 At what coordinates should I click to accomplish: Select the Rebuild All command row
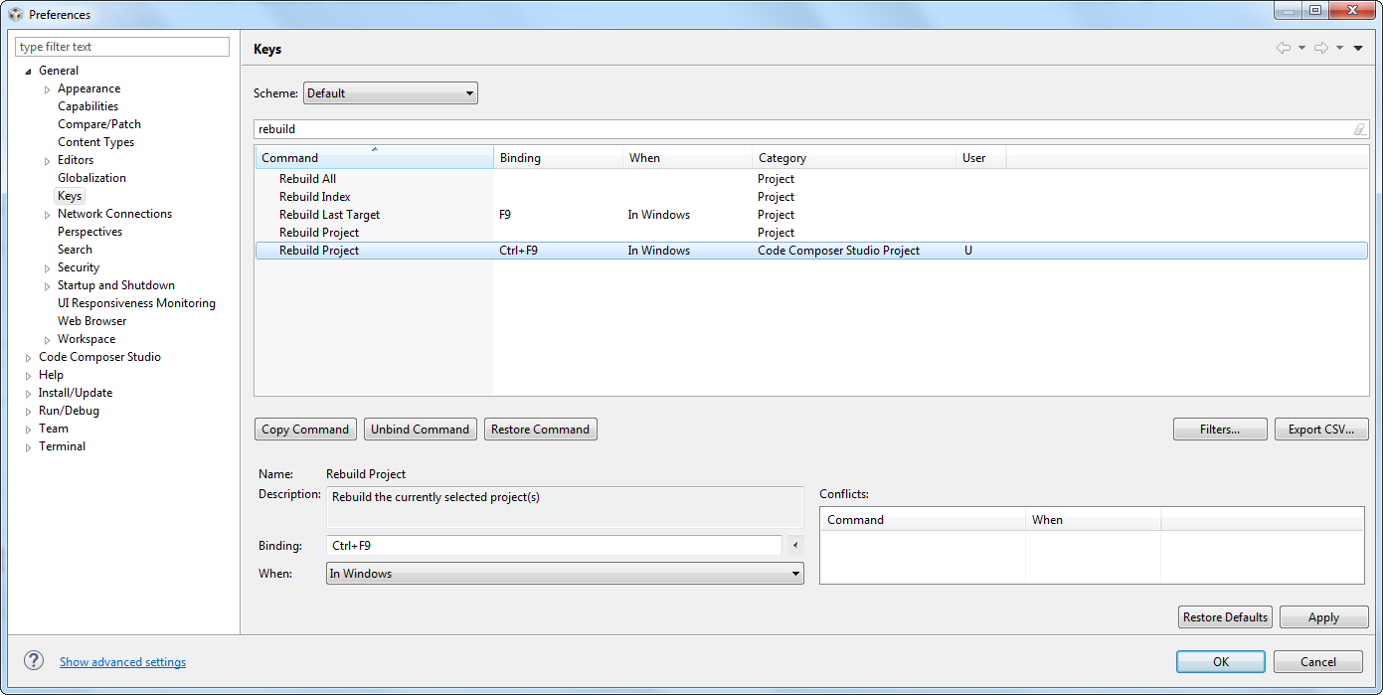(x=811, y=179)
